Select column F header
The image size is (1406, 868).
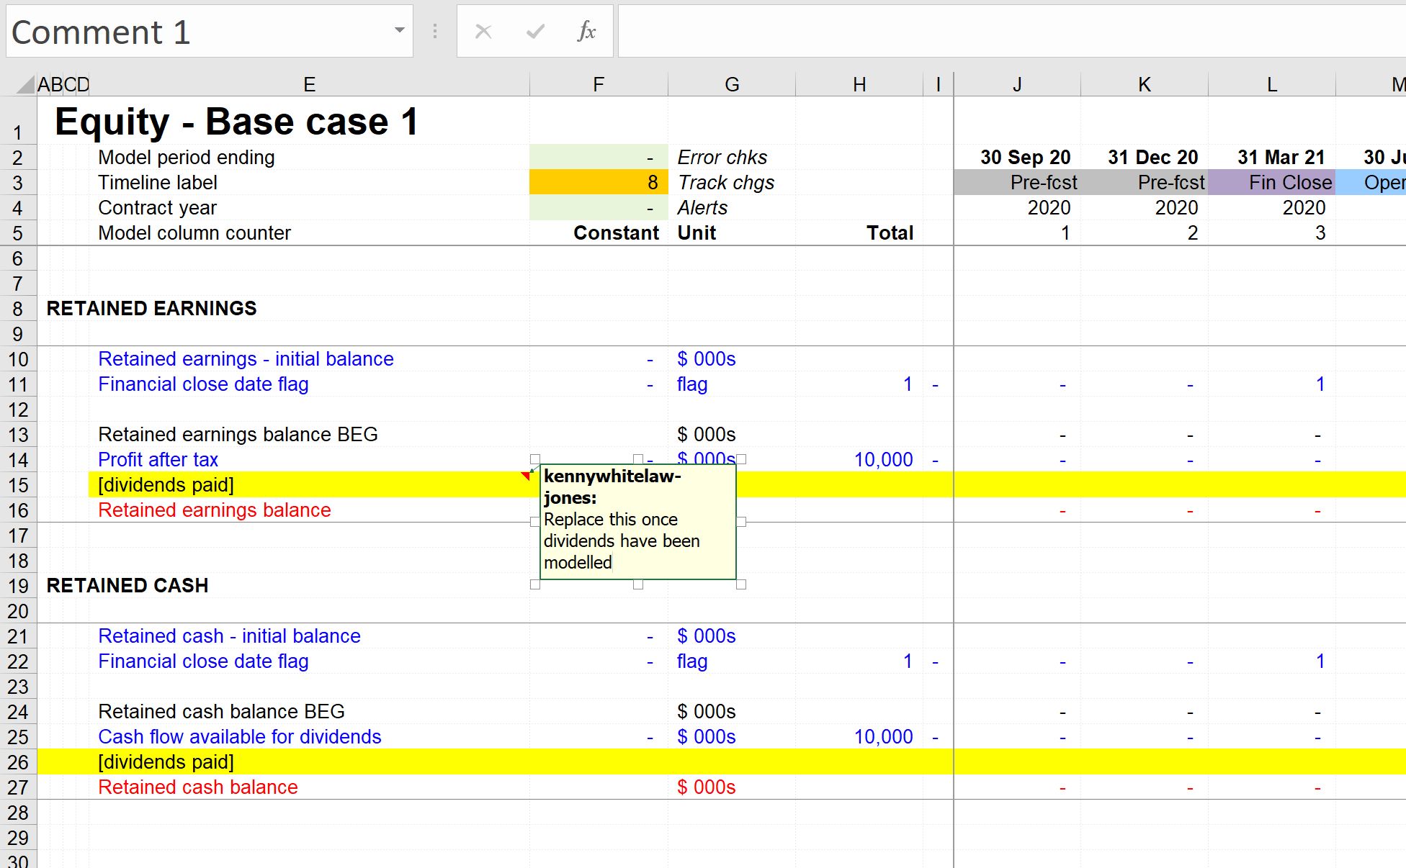pyautogui.click(x=598, y=85)
